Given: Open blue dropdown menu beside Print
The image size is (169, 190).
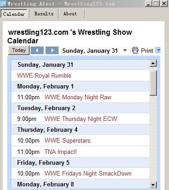Looking at the screenshot, I should pos(158,50).
